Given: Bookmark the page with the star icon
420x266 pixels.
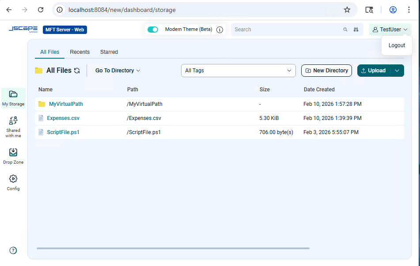Looking at the screenshot, I should pos(347,10).
